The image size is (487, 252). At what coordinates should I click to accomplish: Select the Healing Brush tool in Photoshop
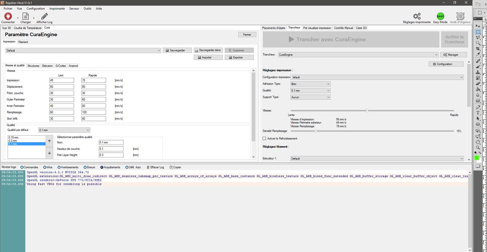tap(478, 61)
